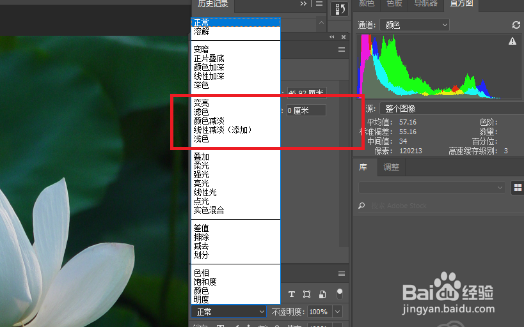Image resolution: width=524 pixels, height=327 pixels.
Task: Click the opacity 100% value field
Action: 319,312
